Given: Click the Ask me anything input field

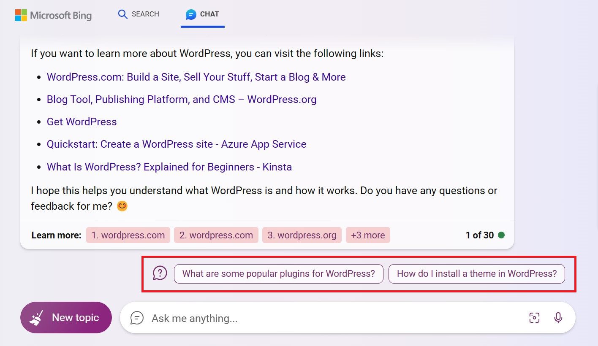Looking at the screenshot, I should click(296, 318).
